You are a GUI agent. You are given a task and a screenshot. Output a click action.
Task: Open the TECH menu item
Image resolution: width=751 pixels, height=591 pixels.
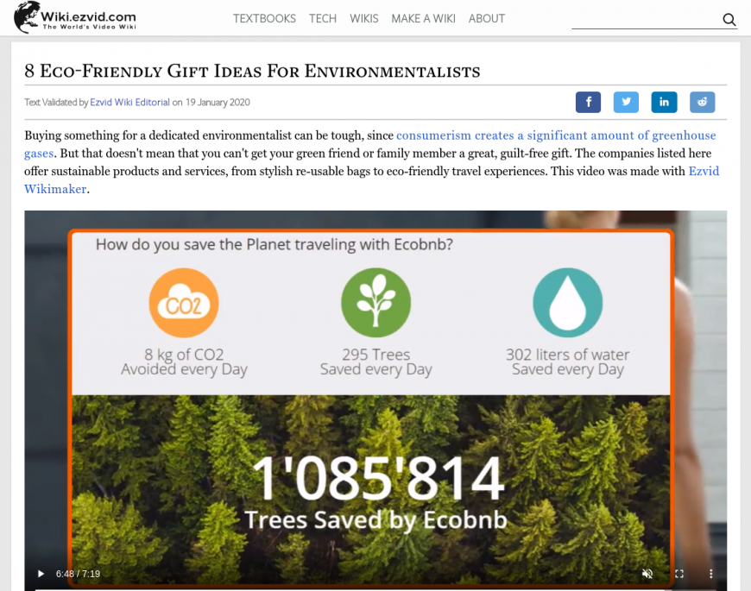click(x=323, y=19)
